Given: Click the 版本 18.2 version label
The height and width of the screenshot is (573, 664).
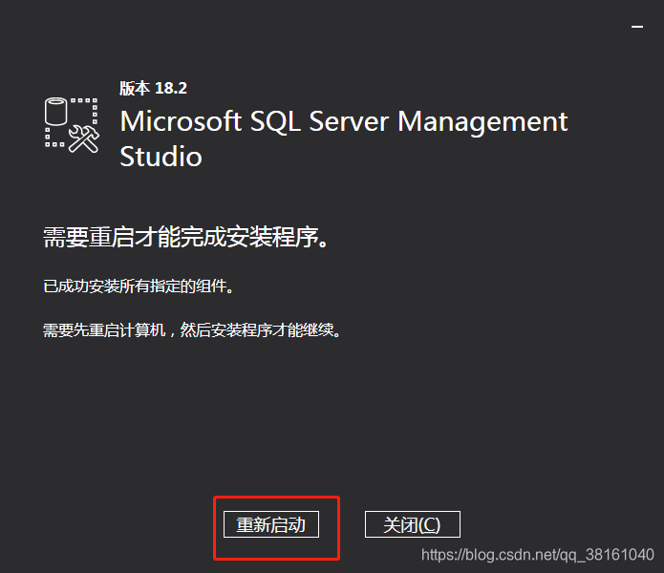Looking at the screenshot, I should 153,88.
